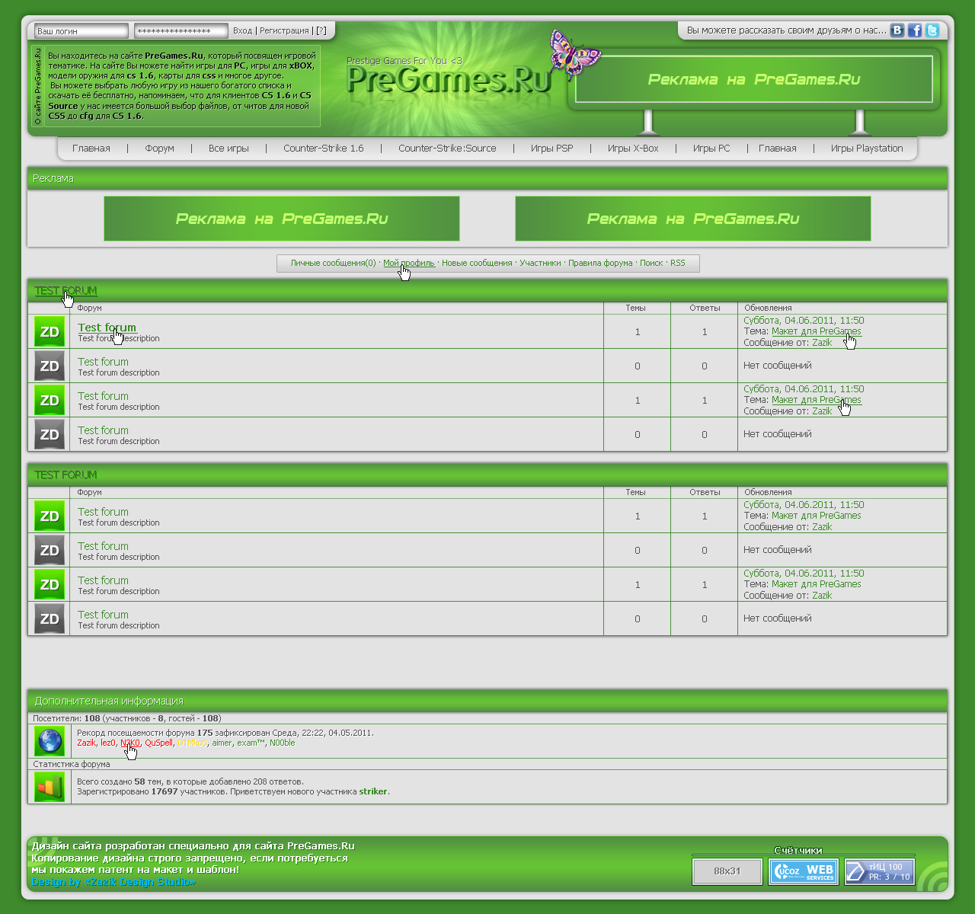Show 'Новые сообщения' on the forum
The image size is (975, 914).
coord(477,263)
